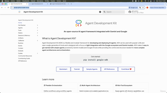Screen dimensions: 167x93
Task: Close the first Agent Development Kit tab
Action: click(27, 4)
